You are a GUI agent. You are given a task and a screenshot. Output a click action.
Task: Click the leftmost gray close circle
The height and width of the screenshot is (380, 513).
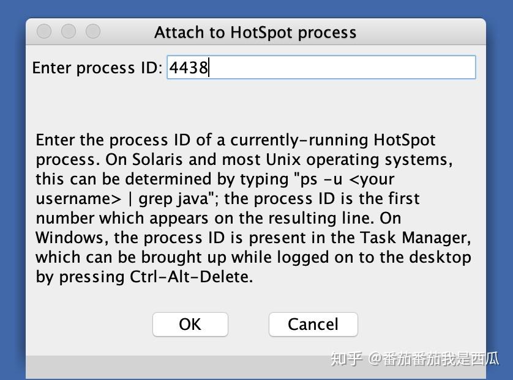pyautogui.click(x=44, y=31)
